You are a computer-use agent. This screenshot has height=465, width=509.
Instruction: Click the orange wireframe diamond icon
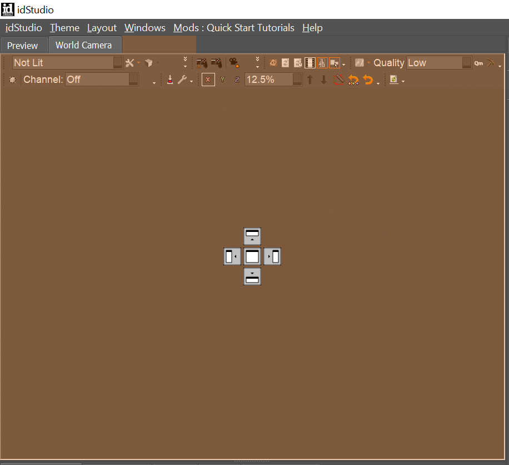(x=273, y=63)
